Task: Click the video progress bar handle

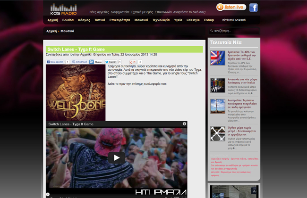Action: [48, 194]
